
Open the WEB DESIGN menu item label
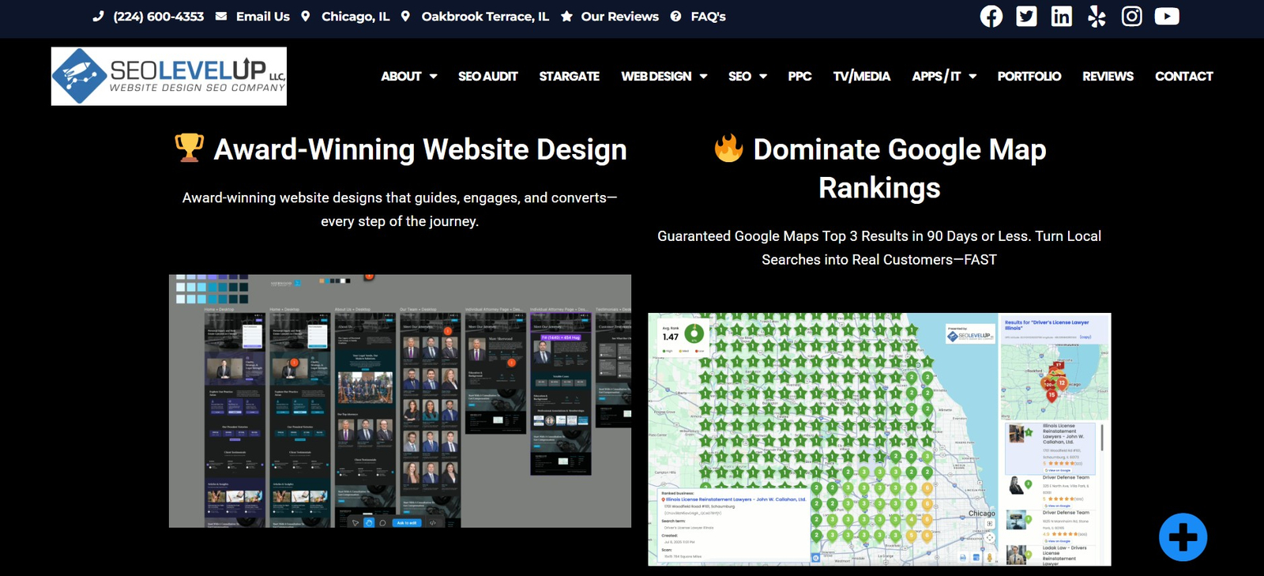click(x=656, y=77)
